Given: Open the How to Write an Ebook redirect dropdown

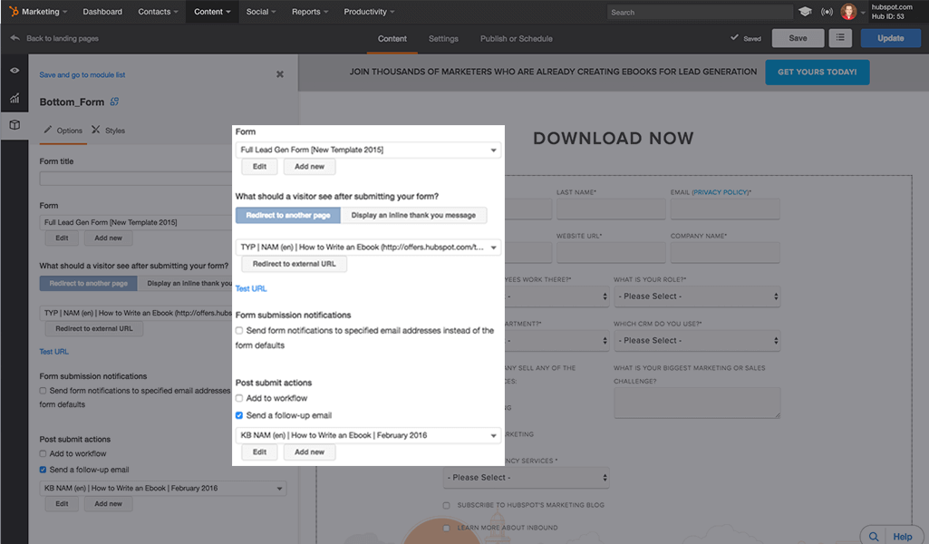Looking at the screenshot, I should [367, 247].
